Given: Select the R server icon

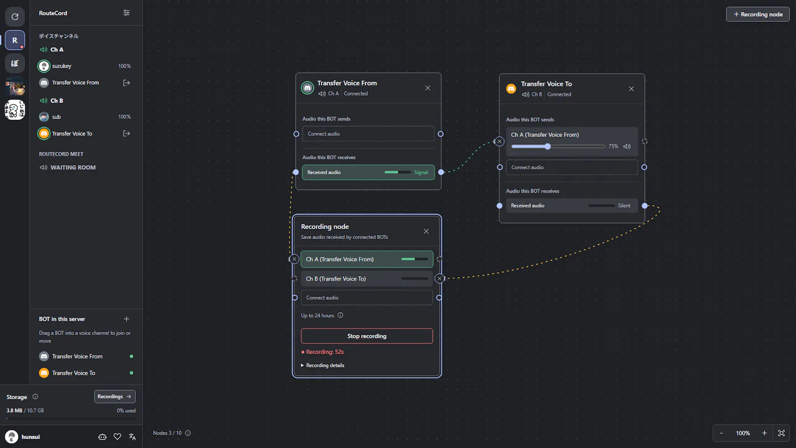Looking at the screenshot, I should pyautogui.click(x=15, y=40).
